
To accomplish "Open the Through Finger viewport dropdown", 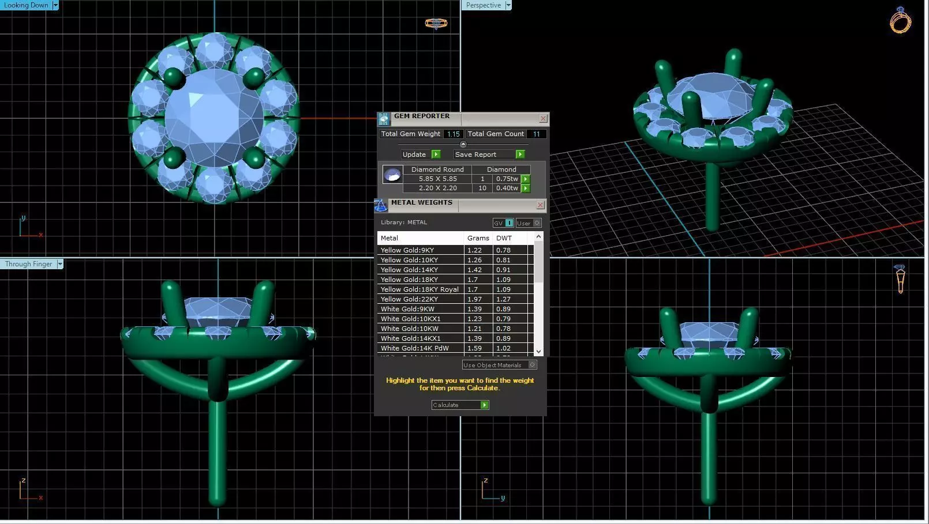I will (x=59, y=264).
